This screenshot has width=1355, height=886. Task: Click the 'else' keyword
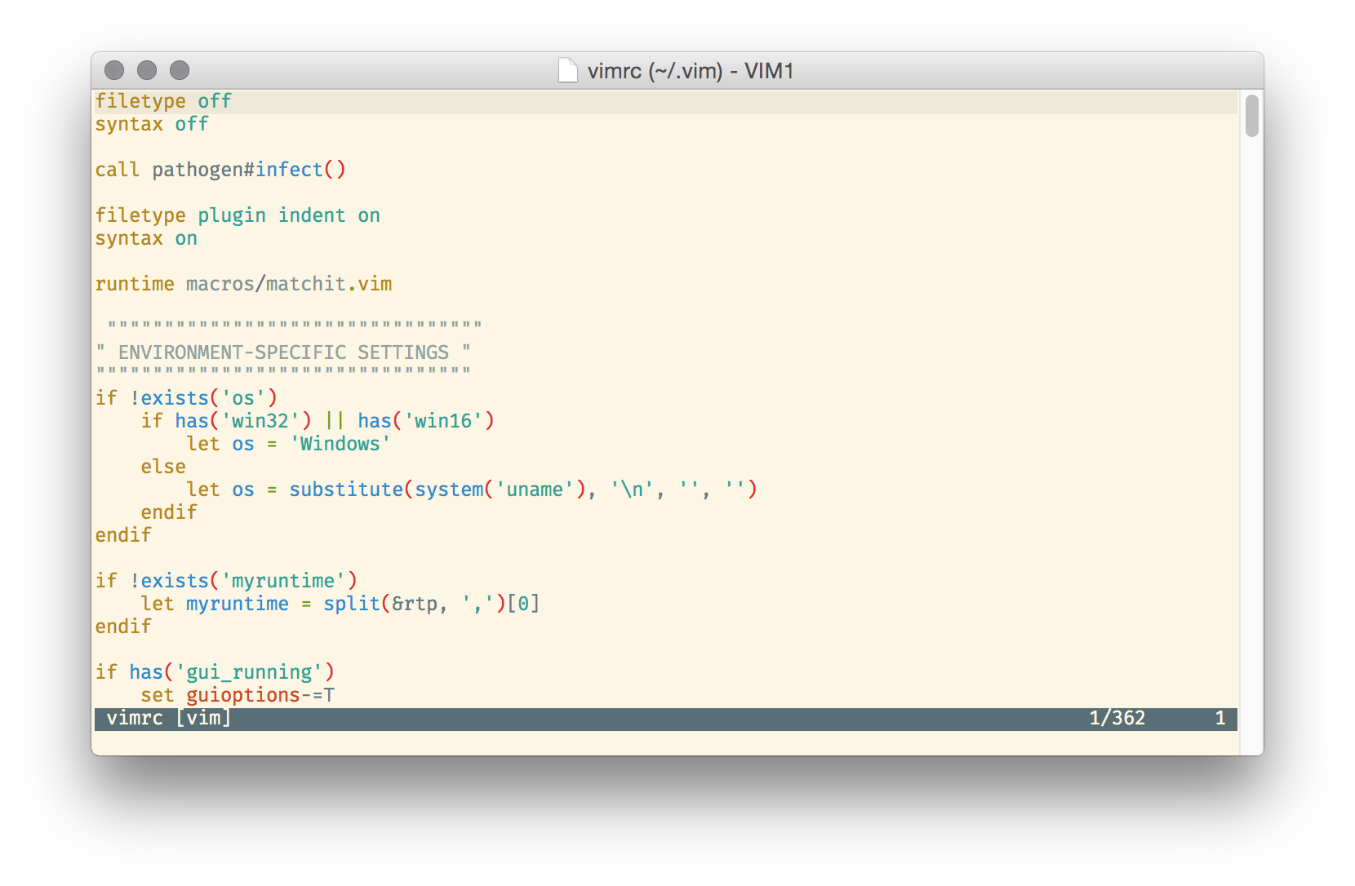(x=163, y=467)
